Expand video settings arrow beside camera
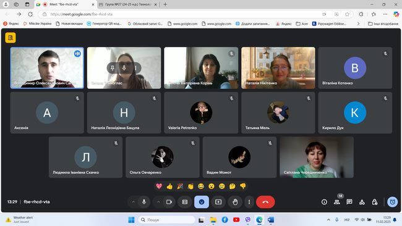This screenshot has height=226, width=402. click(x=158, y=202)
